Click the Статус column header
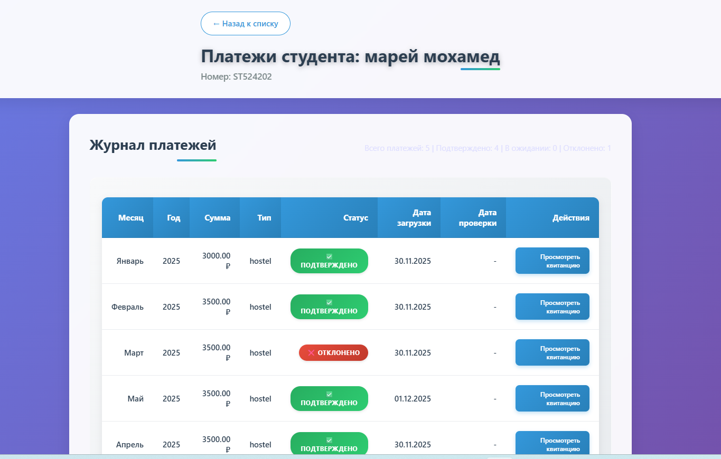The width and height of the screenshot is (721, 459). 355,217
